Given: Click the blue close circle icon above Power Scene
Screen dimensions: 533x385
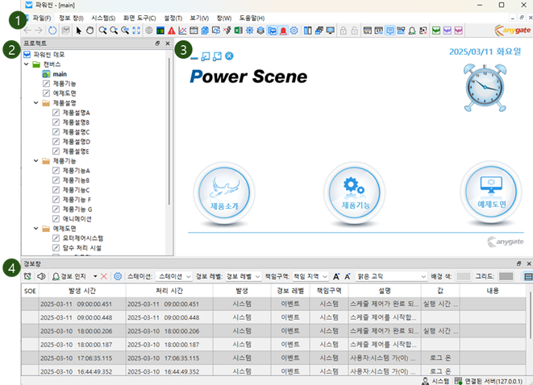Looking at the screenshot, I should 230,56.
